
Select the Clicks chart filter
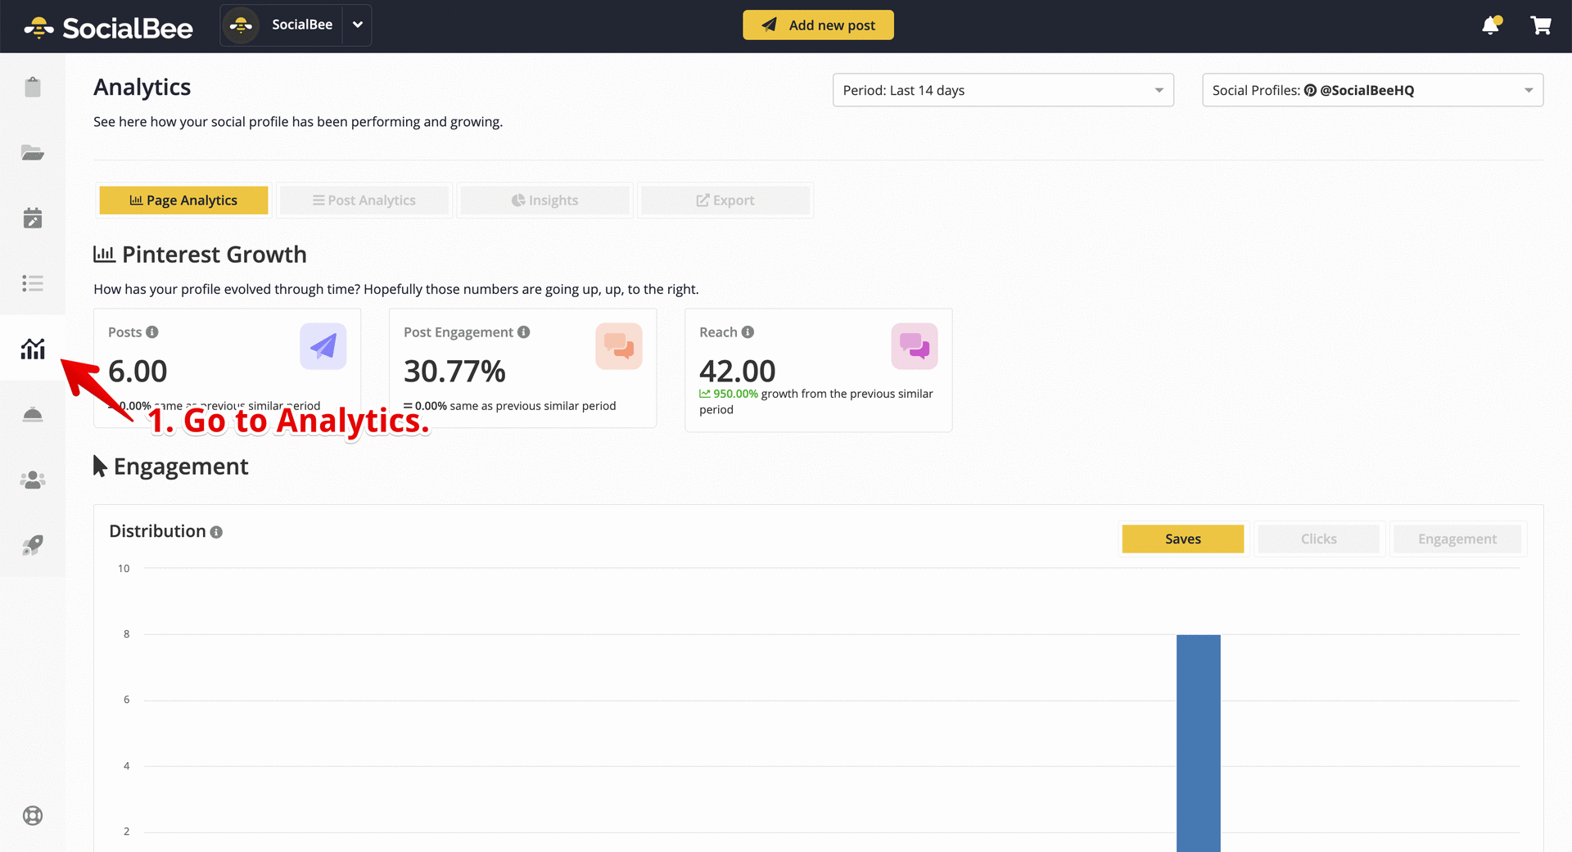1319,539
